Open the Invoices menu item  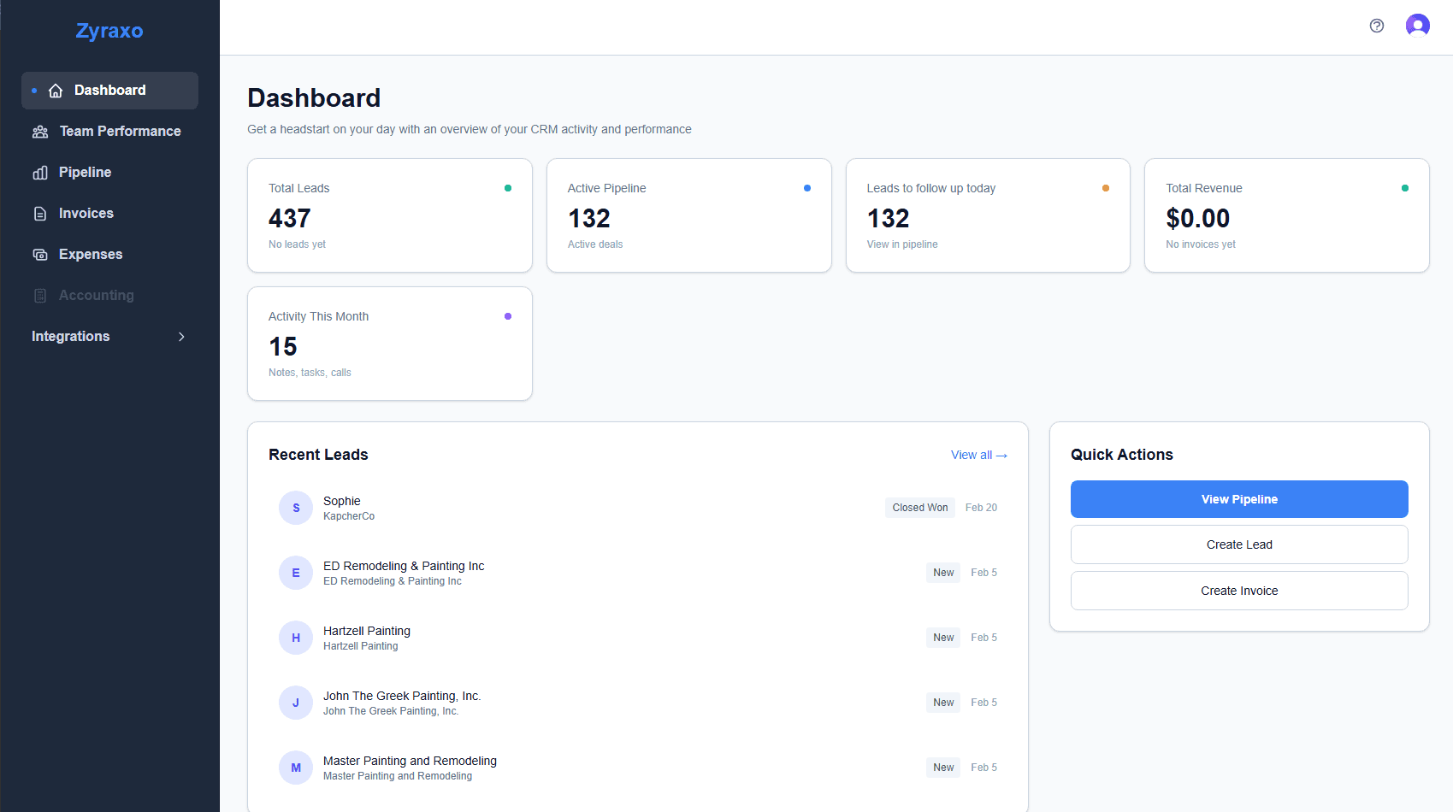tap(86, 214)
